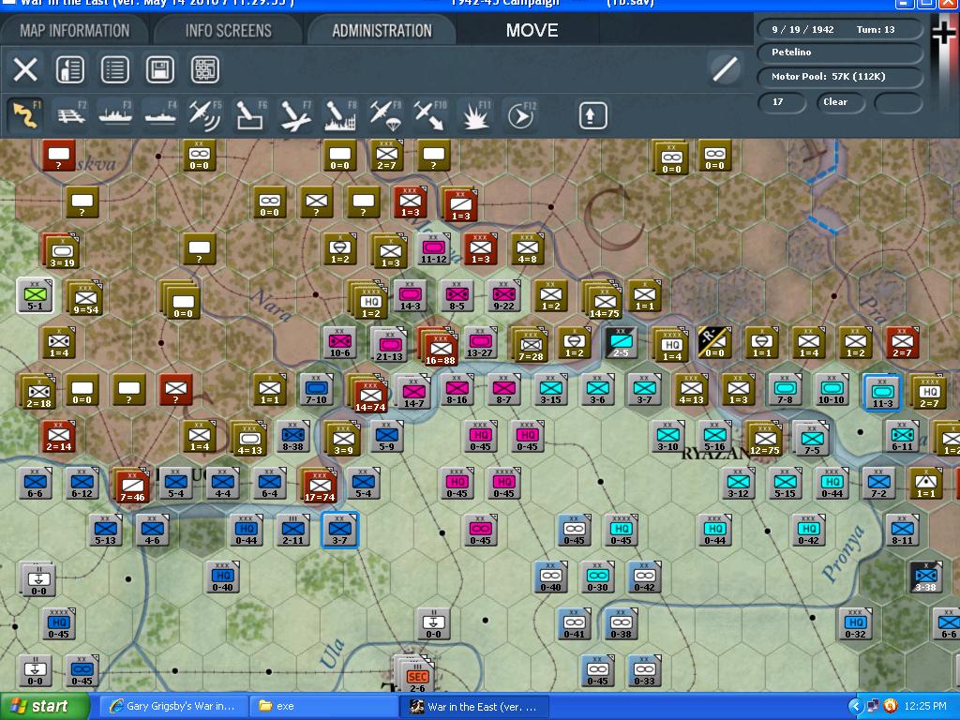960x720 pixels.
Task: Select the Bomb City mode (F8) icon
Action: (340, 114)
